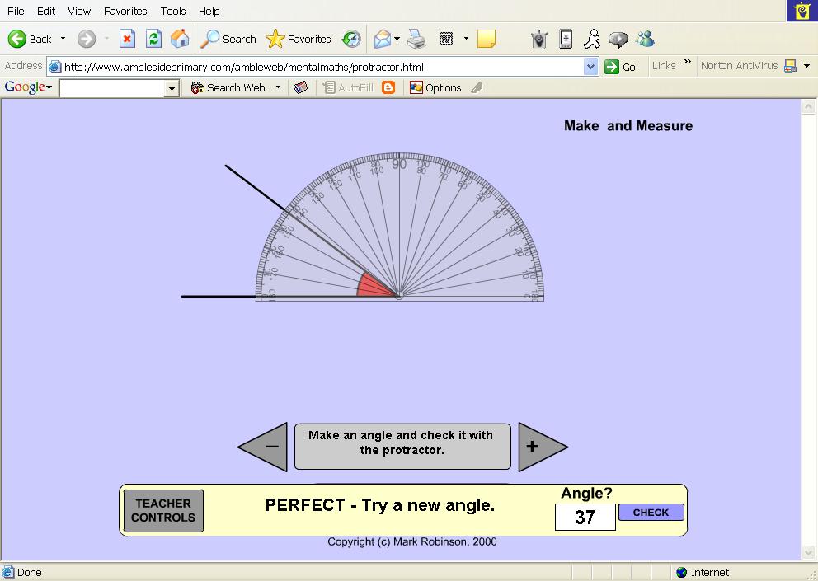Refresh the page with green arrows icon

tap(153, 39)
